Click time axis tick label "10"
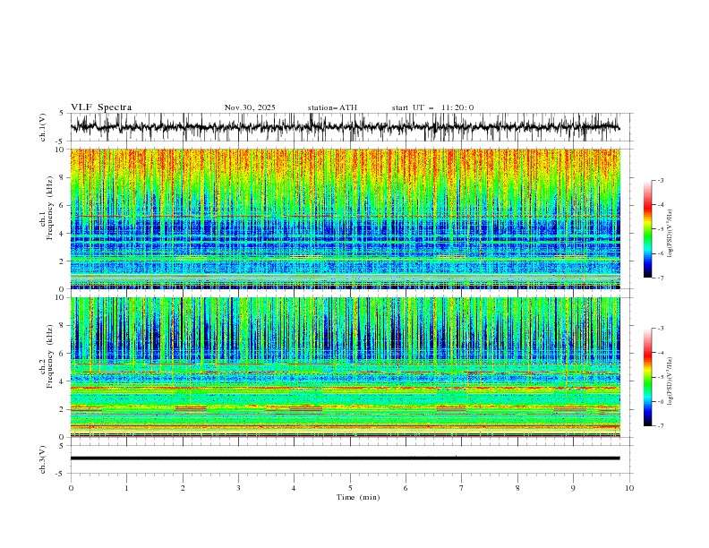 click(x=629, y=488)
